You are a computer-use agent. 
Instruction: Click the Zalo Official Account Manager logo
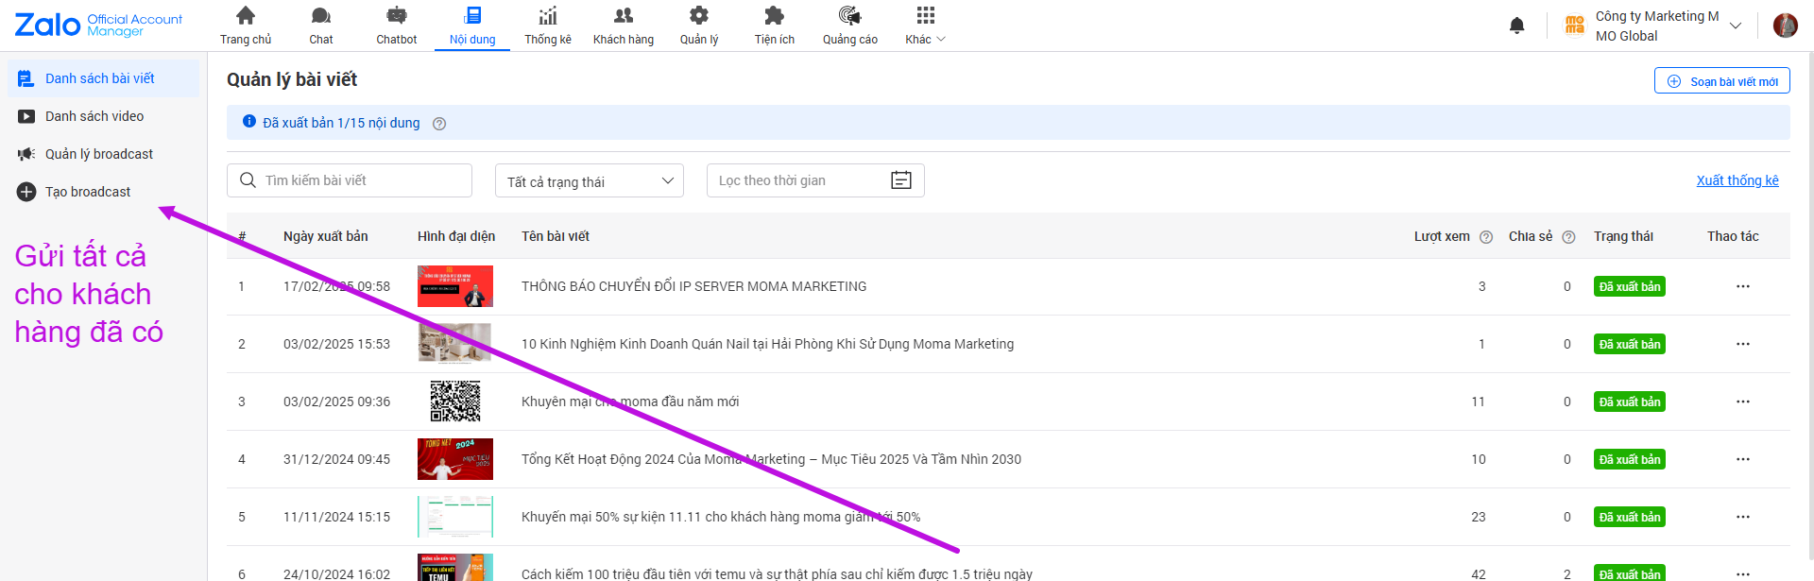[98, 25]
